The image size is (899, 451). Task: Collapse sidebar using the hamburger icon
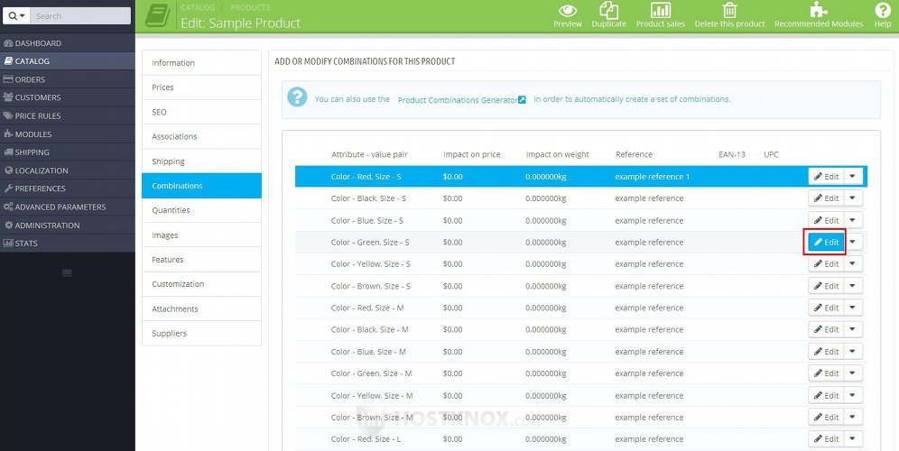pyautogui.click(x=66, y=272)
